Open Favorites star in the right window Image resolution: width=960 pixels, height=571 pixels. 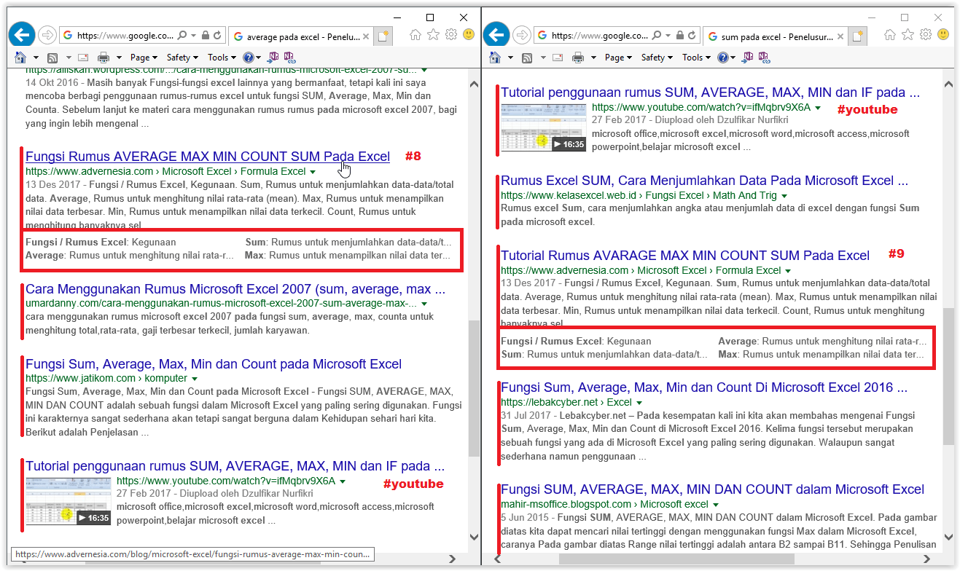908,34
